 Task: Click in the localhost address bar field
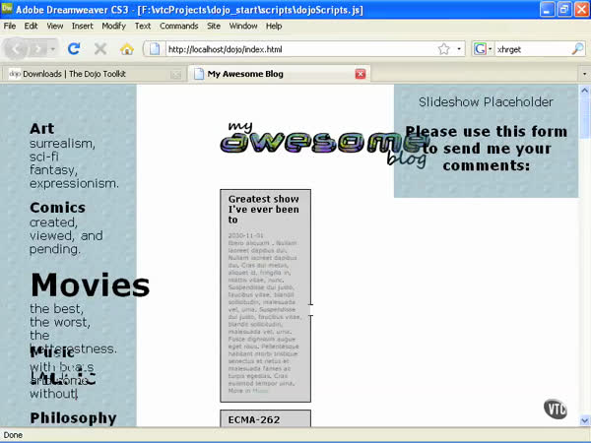[x=295, y=48]
